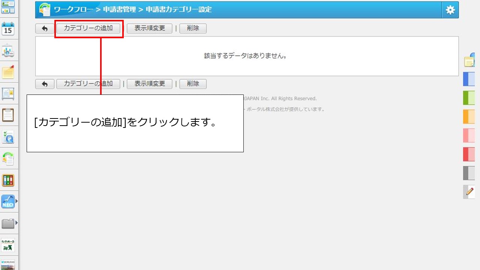Select the pink sticky color swatch
480x270 pixels.
click(x=469, y=135)
